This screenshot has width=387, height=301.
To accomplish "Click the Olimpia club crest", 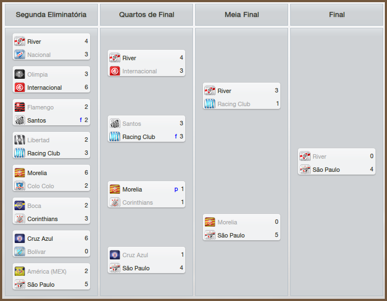I will pos(20,74).
